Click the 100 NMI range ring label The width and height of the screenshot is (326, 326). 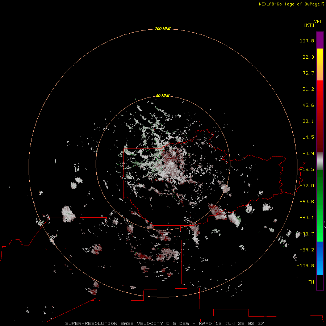click(x=163, y=29)
